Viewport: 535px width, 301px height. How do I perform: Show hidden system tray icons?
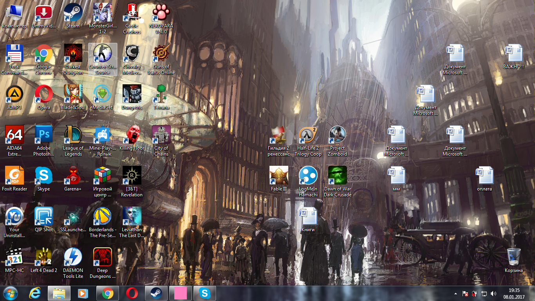pyautogui.click(x=455, y=293)
